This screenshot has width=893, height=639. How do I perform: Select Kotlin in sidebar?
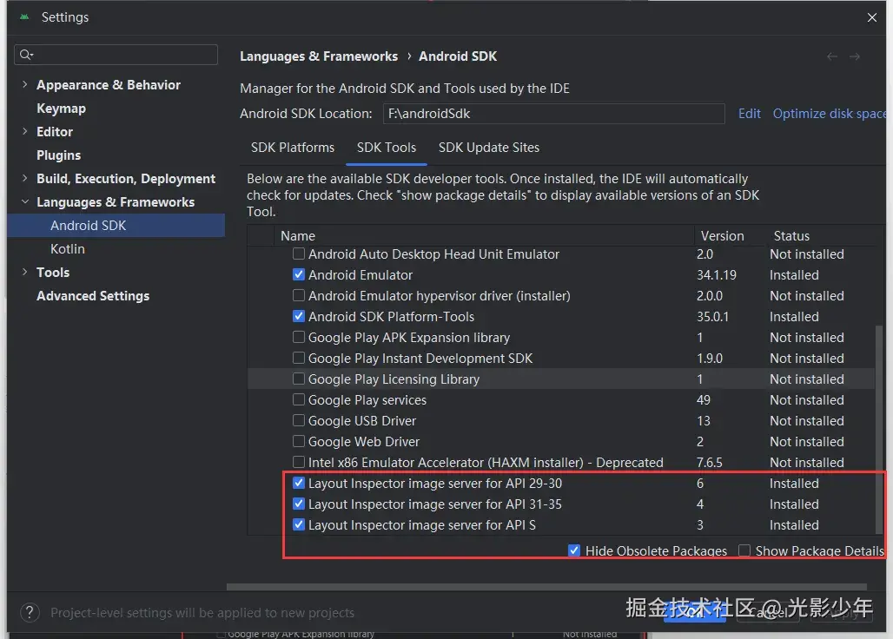click(x=67, y=249)
